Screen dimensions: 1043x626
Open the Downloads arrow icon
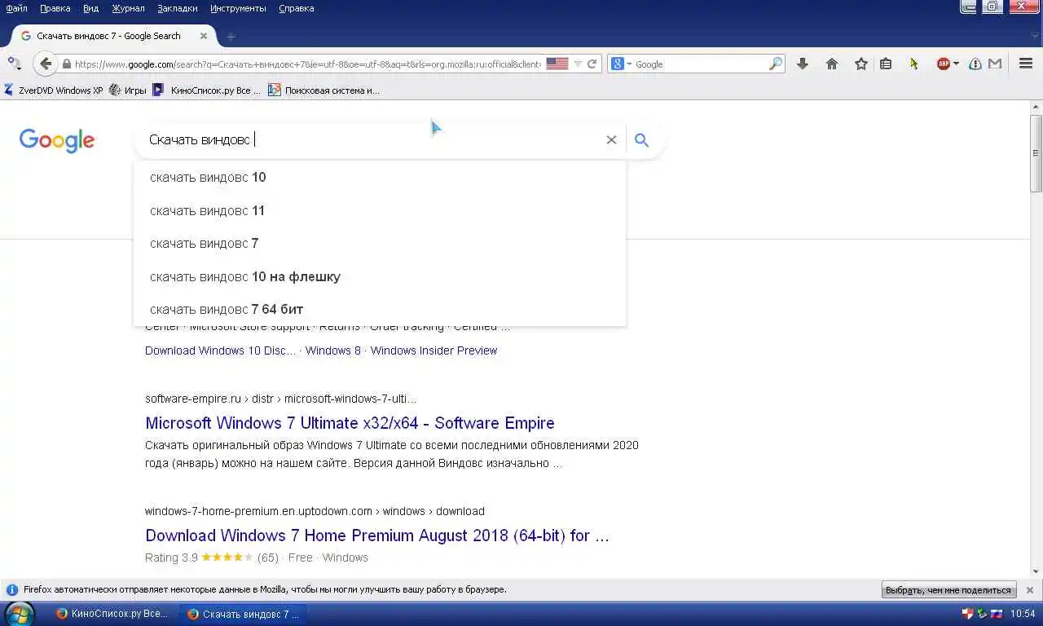click(x=803, y=64)
